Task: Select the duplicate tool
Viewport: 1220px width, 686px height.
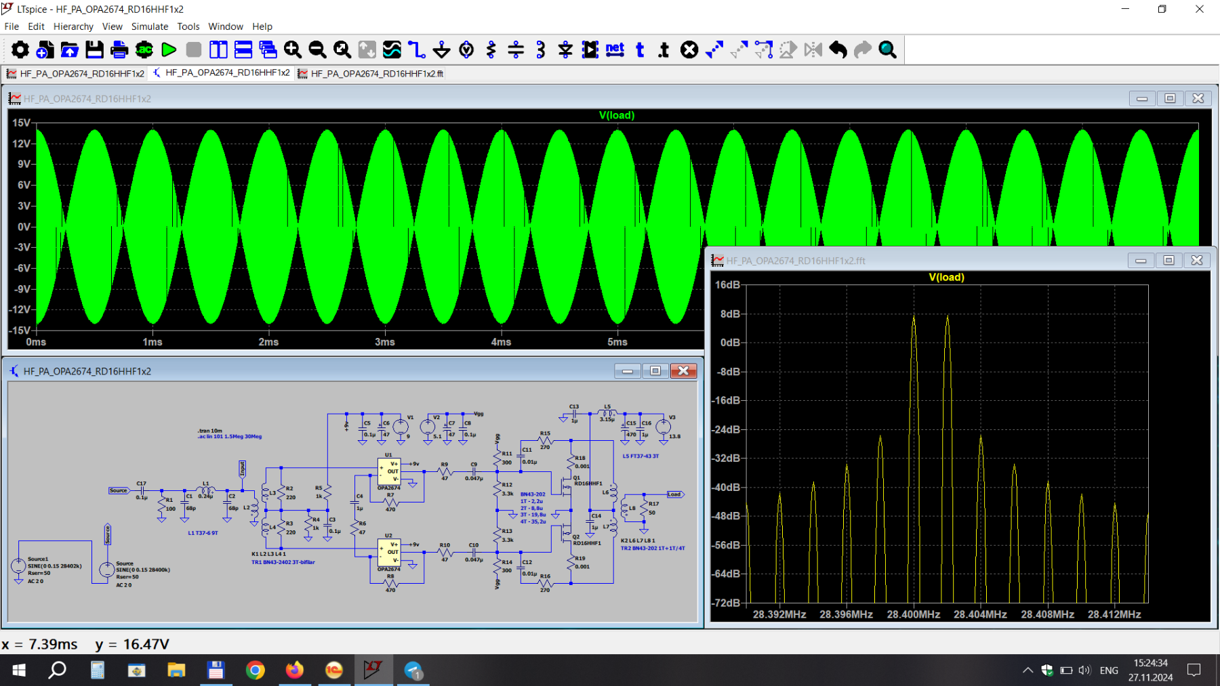Action: (714, 49)
